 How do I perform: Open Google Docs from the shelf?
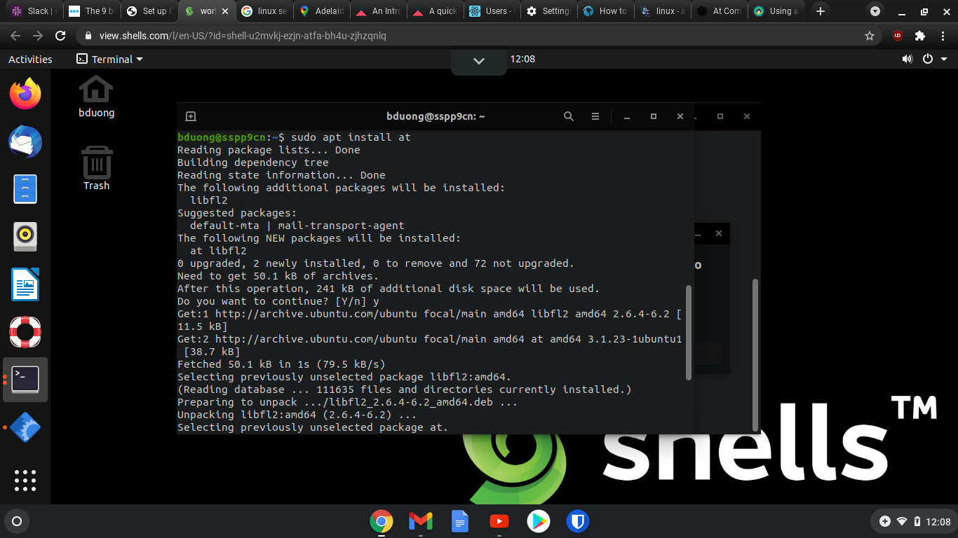460,521
